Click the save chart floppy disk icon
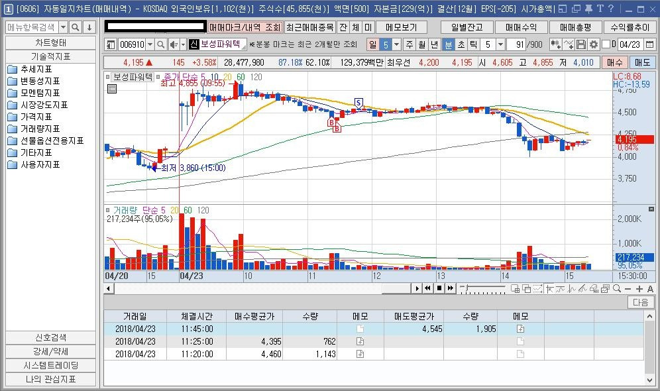 [581, 44]
